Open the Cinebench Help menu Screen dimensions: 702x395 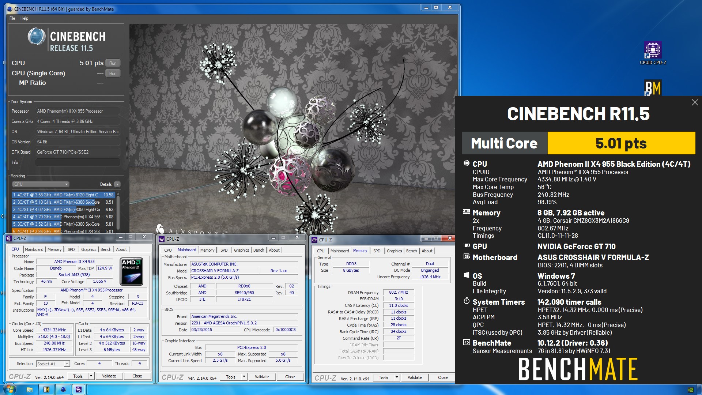(24, 18)
